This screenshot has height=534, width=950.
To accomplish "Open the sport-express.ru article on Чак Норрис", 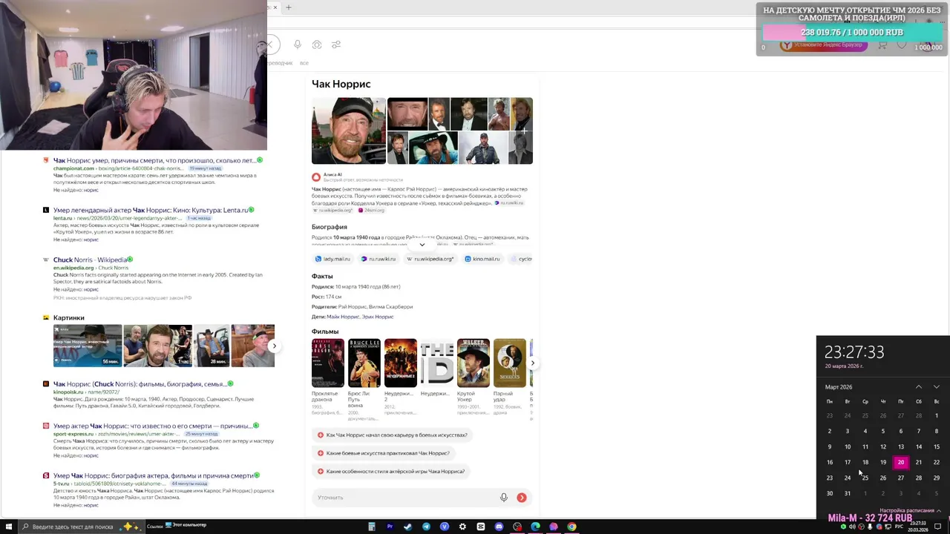I will point(152,426).
